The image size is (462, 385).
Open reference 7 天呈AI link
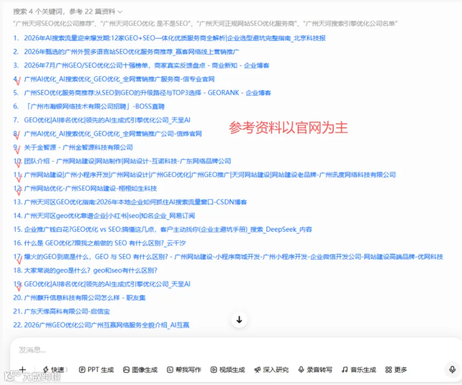(x=107, y=120)
